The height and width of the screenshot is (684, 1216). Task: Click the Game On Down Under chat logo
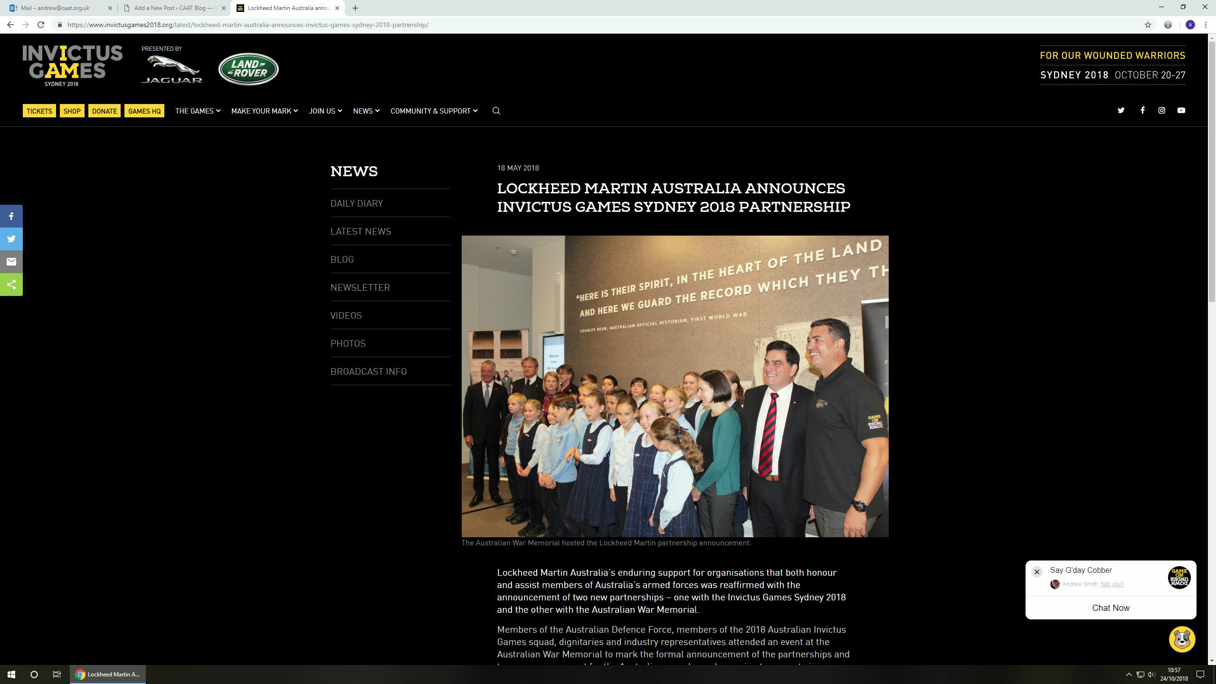[1179, 577]
